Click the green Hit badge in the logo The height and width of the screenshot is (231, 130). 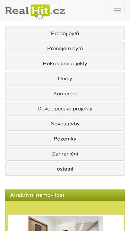(x=40, y=10)
